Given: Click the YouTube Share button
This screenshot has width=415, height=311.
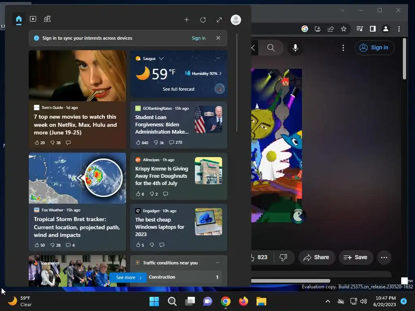Looking at the screenshot, I should pyautogui.click(x=317, y=257).
